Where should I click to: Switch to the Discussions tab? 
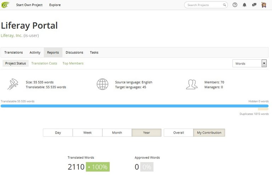click(x=74, y=52)
